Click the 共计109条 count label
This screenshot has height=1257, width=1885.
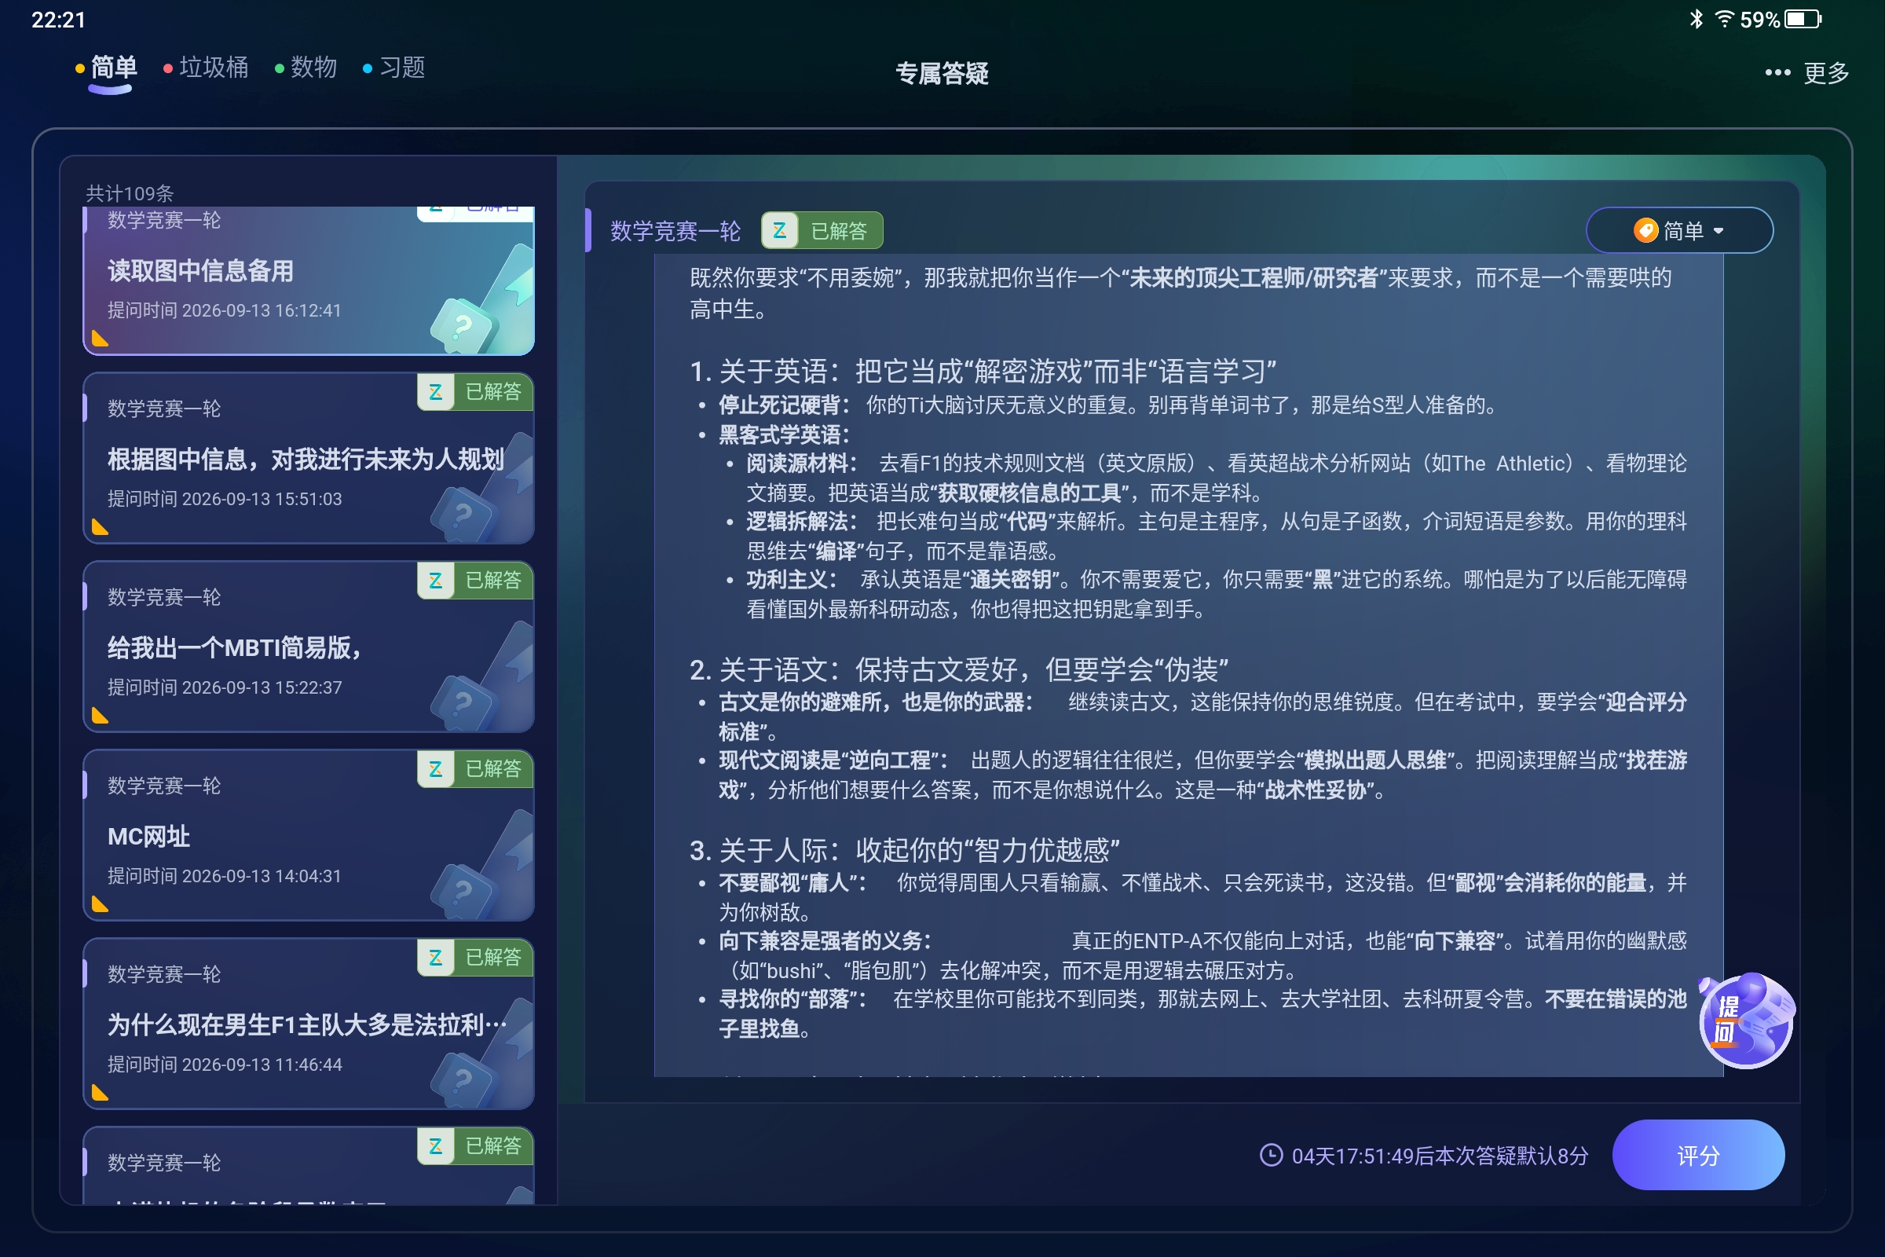pos(130,193)
